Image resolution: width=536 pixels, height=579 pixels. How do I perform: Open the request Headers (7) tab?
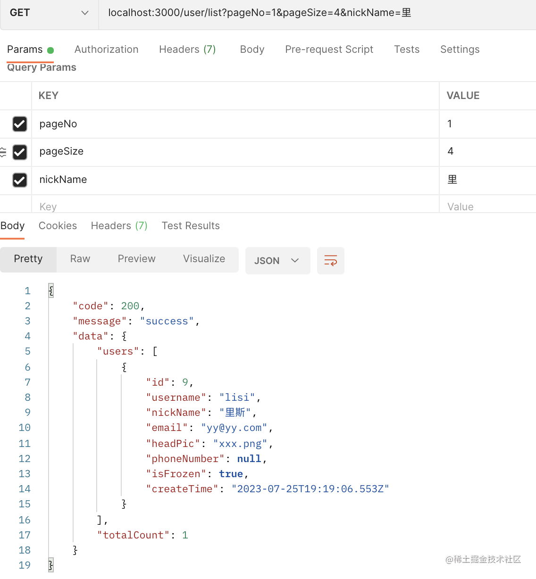point(187,50)
